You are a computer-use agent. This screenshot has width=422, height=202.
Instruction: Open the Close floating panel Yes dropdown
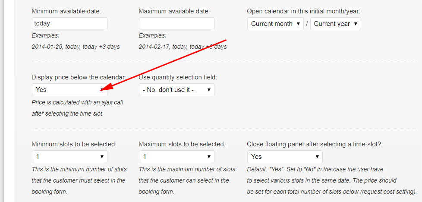coord(284,157)
